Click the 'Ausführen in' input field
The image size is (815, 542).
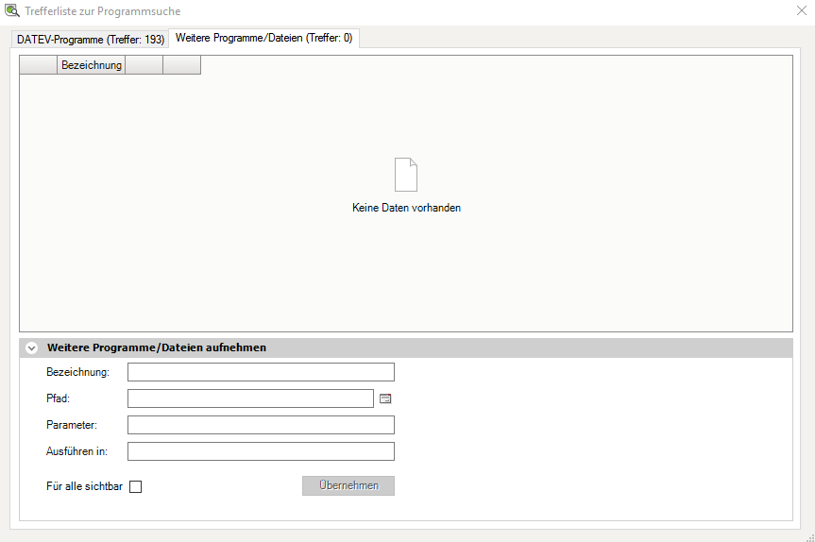pos(261,451)
